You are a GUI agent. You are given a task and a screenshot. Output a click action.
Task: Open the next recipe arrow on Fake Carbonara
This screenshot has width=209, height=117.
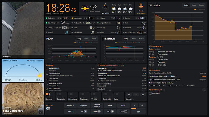coord(41,112)
